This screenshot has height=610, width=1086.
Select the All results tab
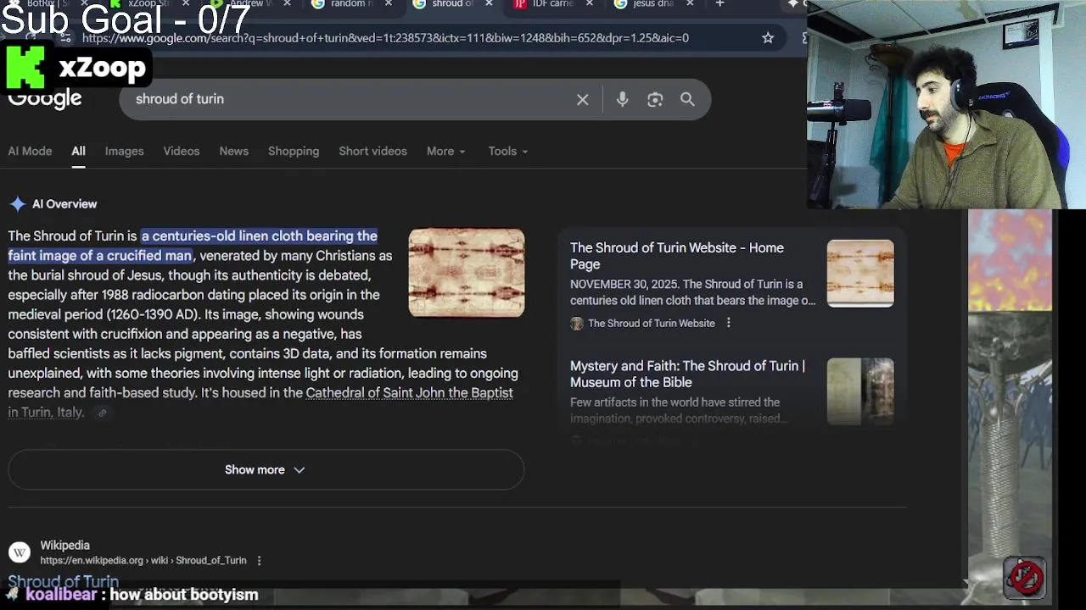(x=78, y=151)
